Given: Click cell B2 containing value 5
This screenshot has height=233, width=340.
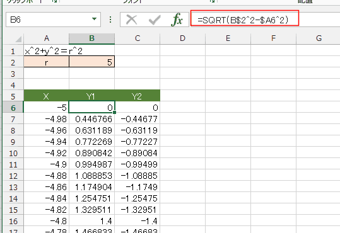Looking at the screenshot, I should click(x=91, y=62).
